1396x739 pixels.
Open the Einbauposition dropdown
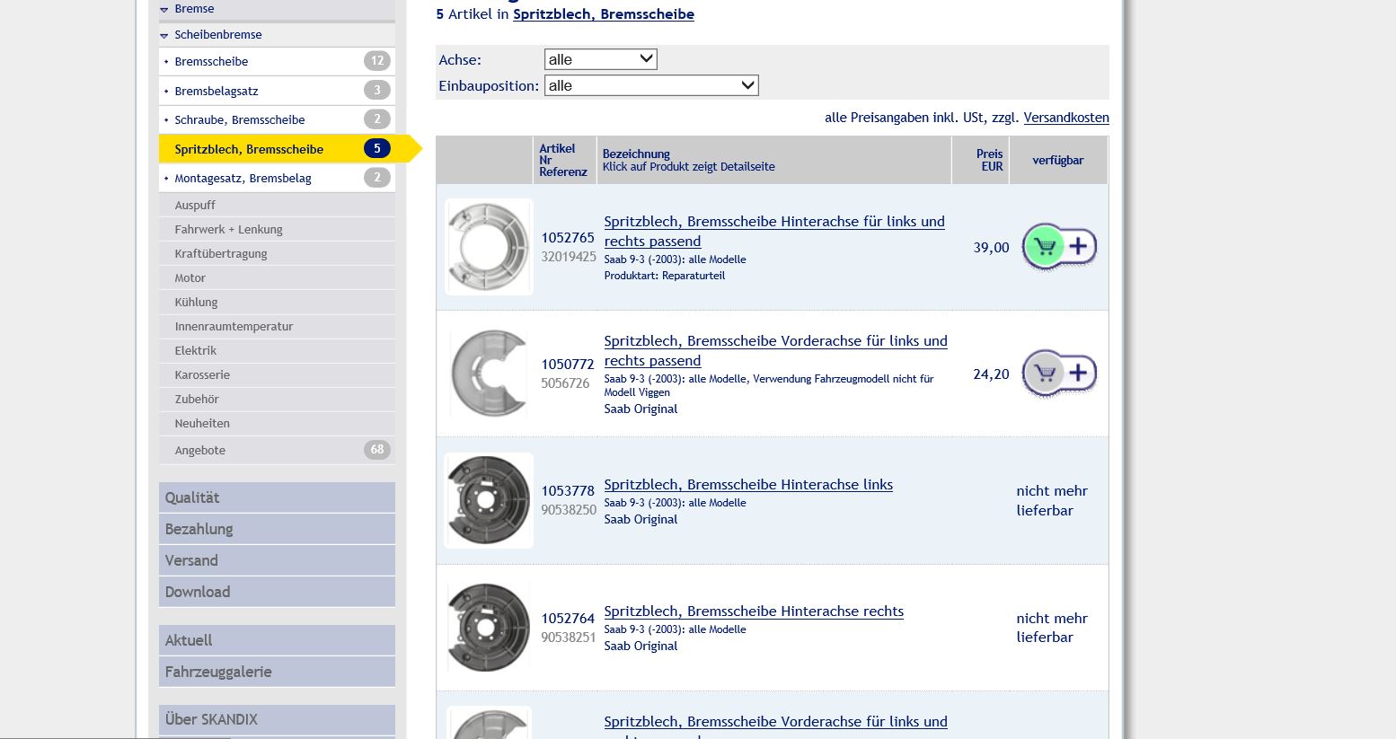tap(651, 85)
